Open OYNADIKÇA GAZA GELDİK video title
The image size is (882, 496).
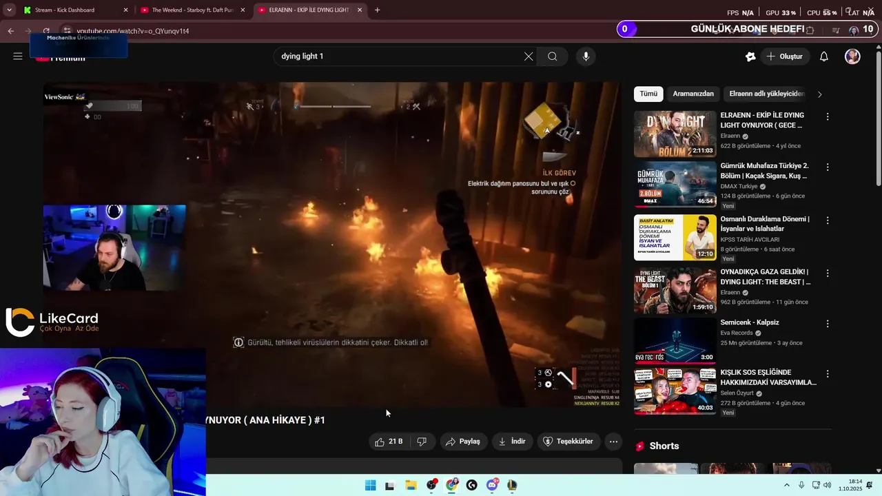click(x=765, y=277)
